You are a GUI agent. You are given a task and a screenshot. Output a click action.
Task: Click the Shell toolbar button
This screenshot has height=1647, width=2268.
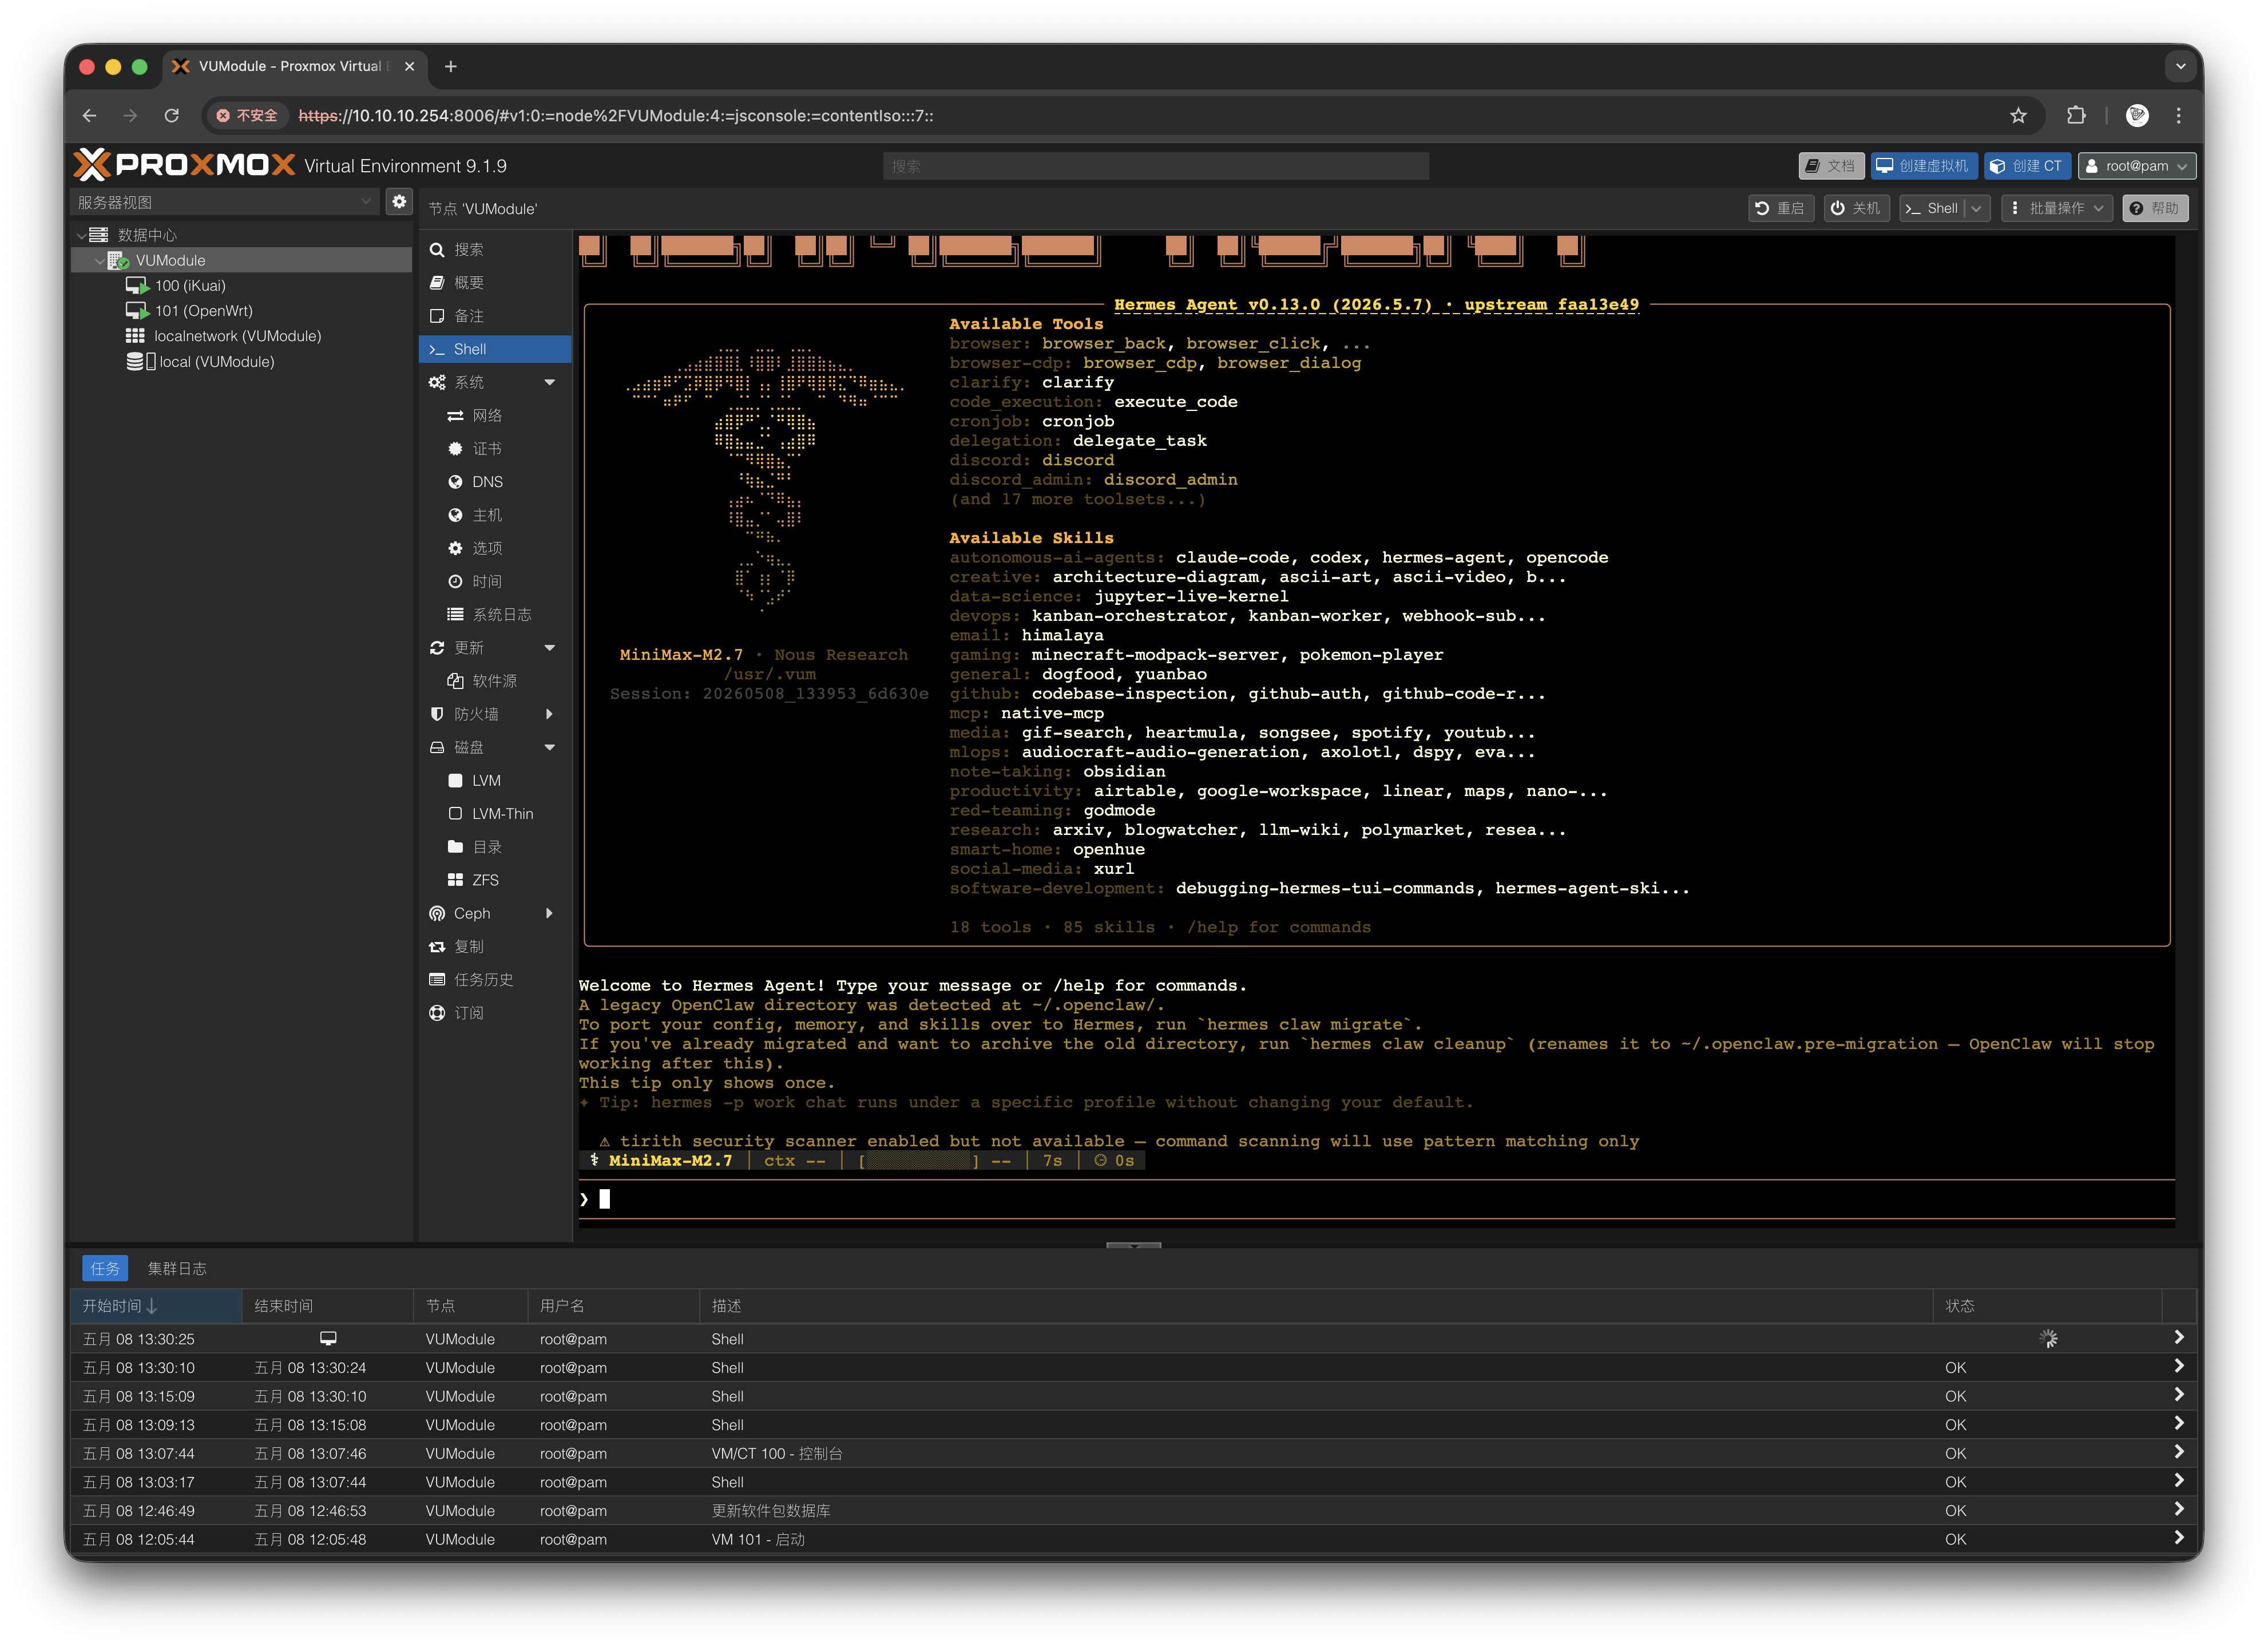click(1932, 208)
